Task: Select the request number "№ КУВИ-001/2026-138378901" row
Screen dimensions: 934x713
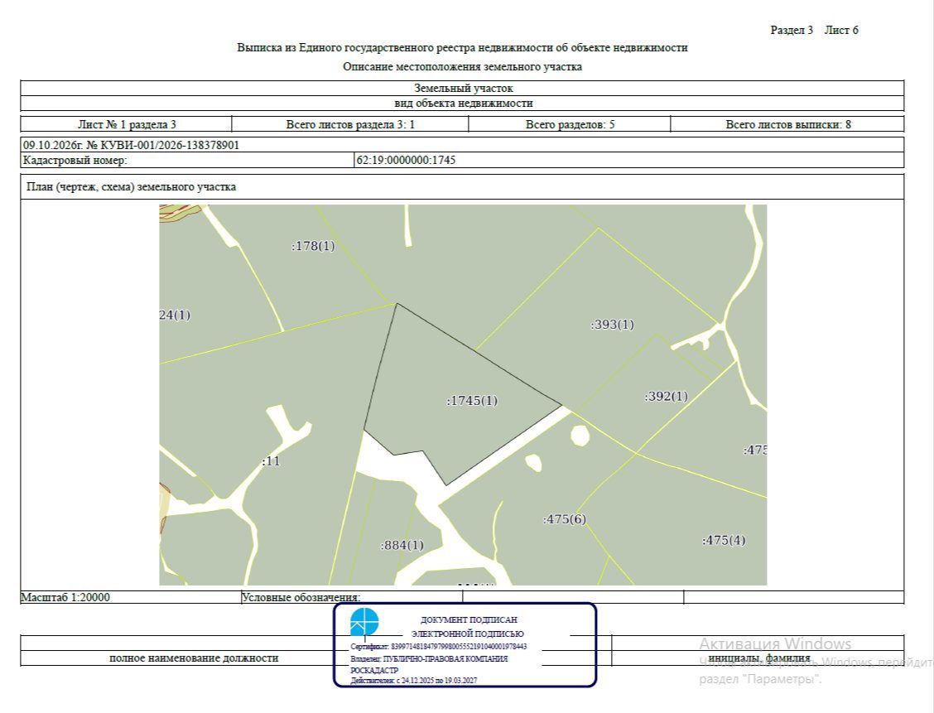Action: [x=462, y=145]
